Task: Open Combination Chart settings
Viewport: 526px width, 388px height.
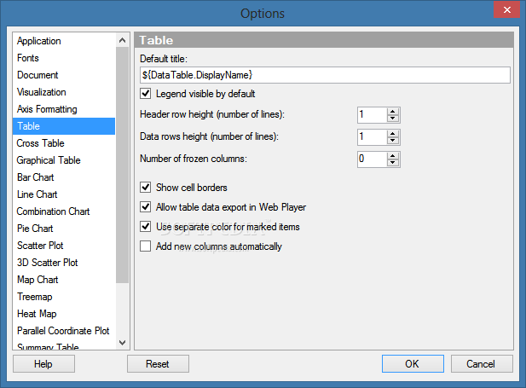Action: coord(64,211)
